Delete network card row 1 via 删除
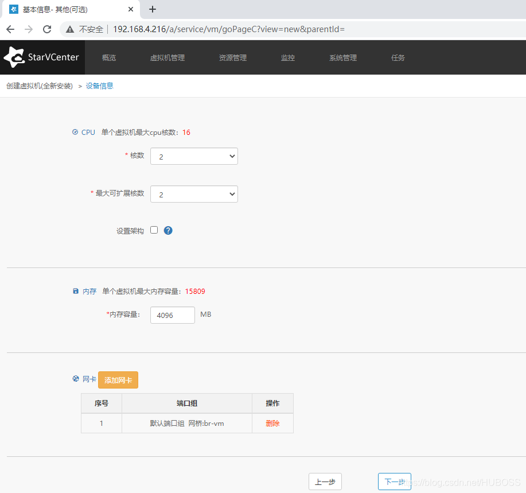The height and width of the screenshot is (493, 526). [x=272, y=423]
